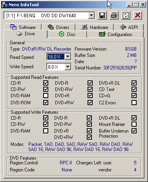Click the red X exit icon
Image resolution: width=148 pixels, height=182 pixels.
pyautogui.click(x=137, y=16)
